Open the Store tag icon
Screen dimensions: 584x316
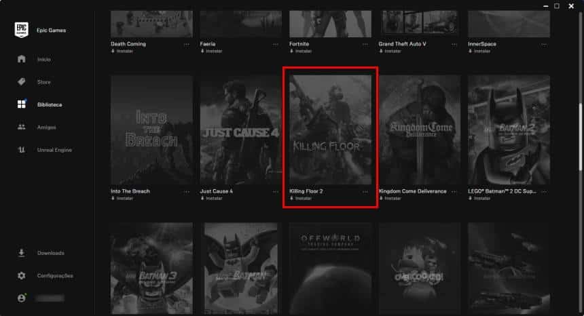[22, 82]
